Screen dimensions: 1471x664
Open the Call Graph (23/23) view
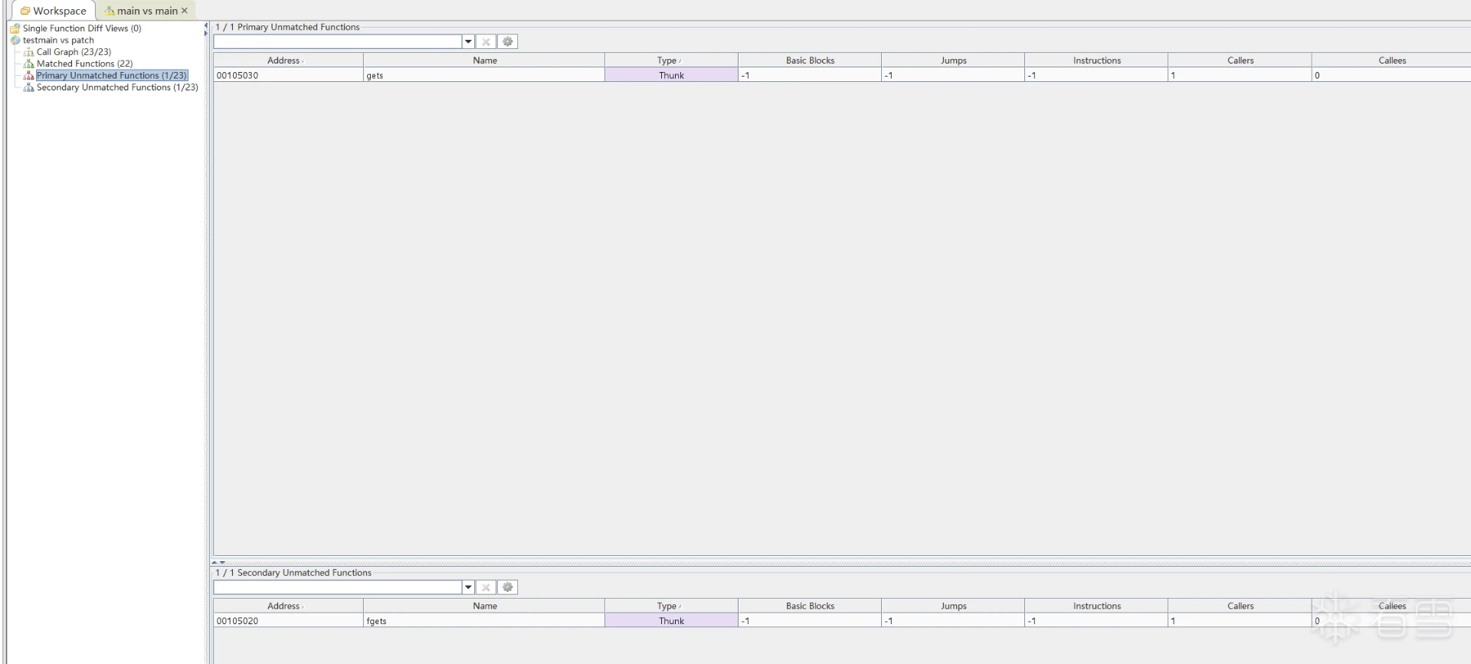tap(74, 52)
